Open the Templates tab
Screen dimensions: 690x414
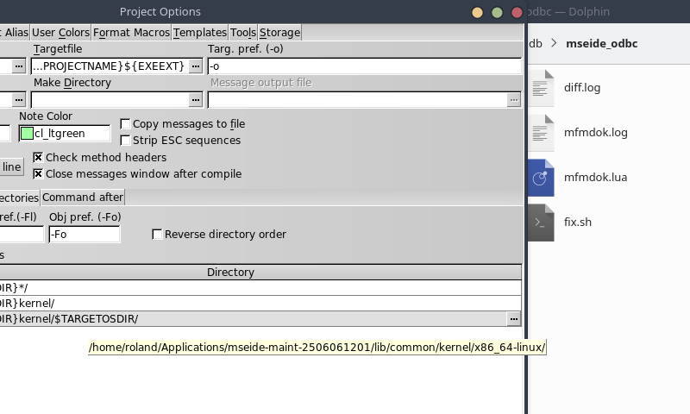click(200, 33)
